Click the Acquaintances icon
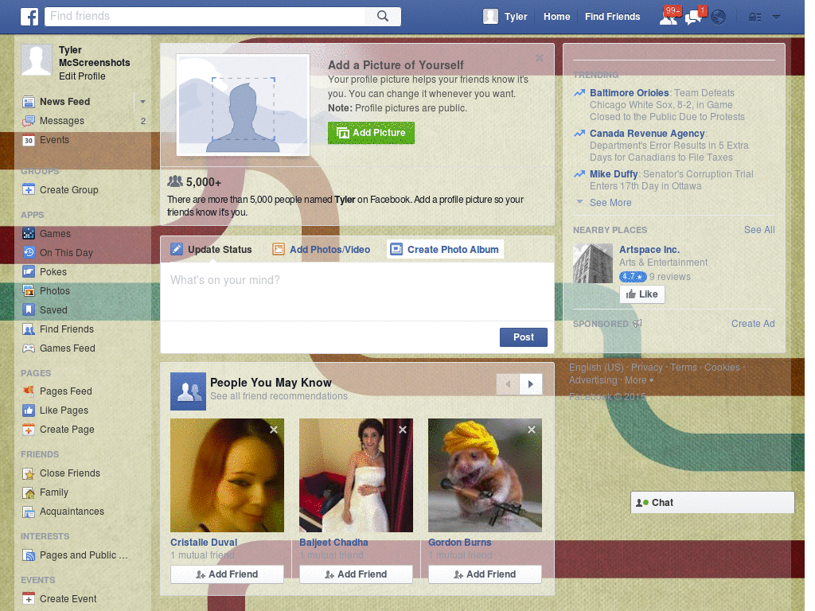The height and width of the screenshot is (611, 815). [29, 512]
